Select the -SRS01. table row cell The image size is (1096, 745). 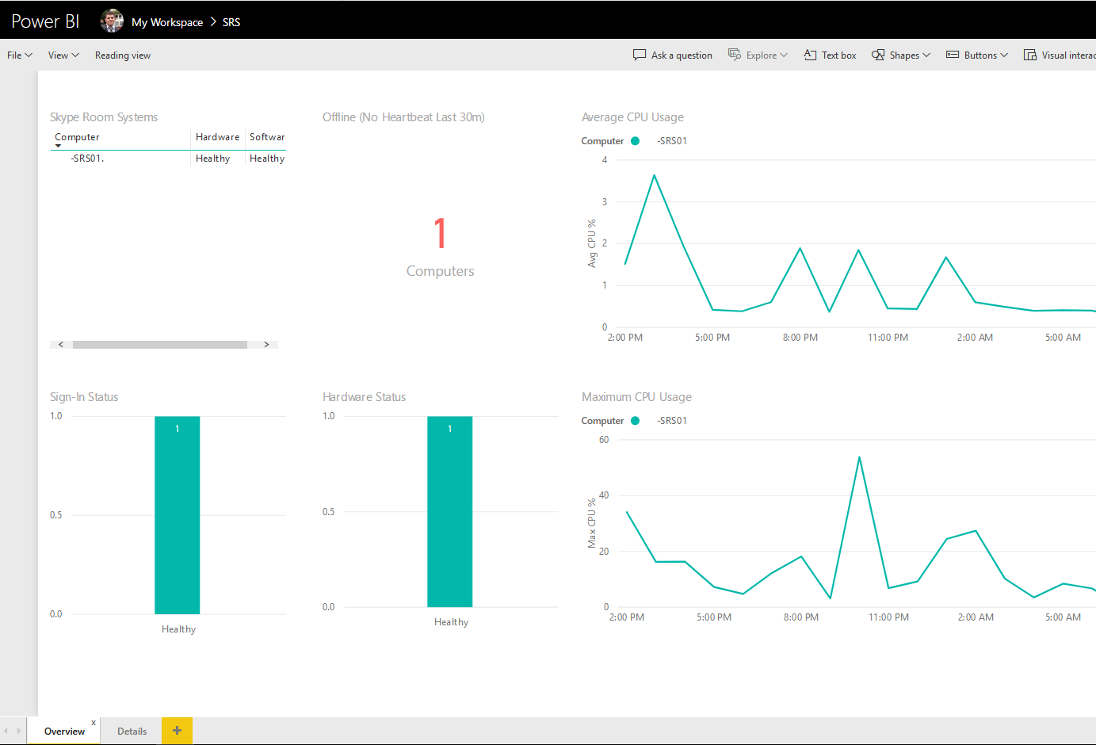point(87,159)
